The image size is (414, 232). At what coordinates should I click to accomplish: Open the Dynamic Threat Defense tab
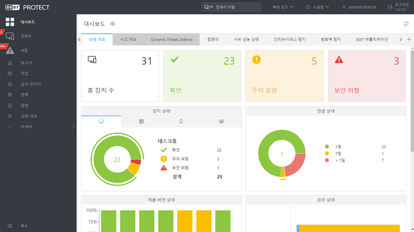tap(171, 40)
